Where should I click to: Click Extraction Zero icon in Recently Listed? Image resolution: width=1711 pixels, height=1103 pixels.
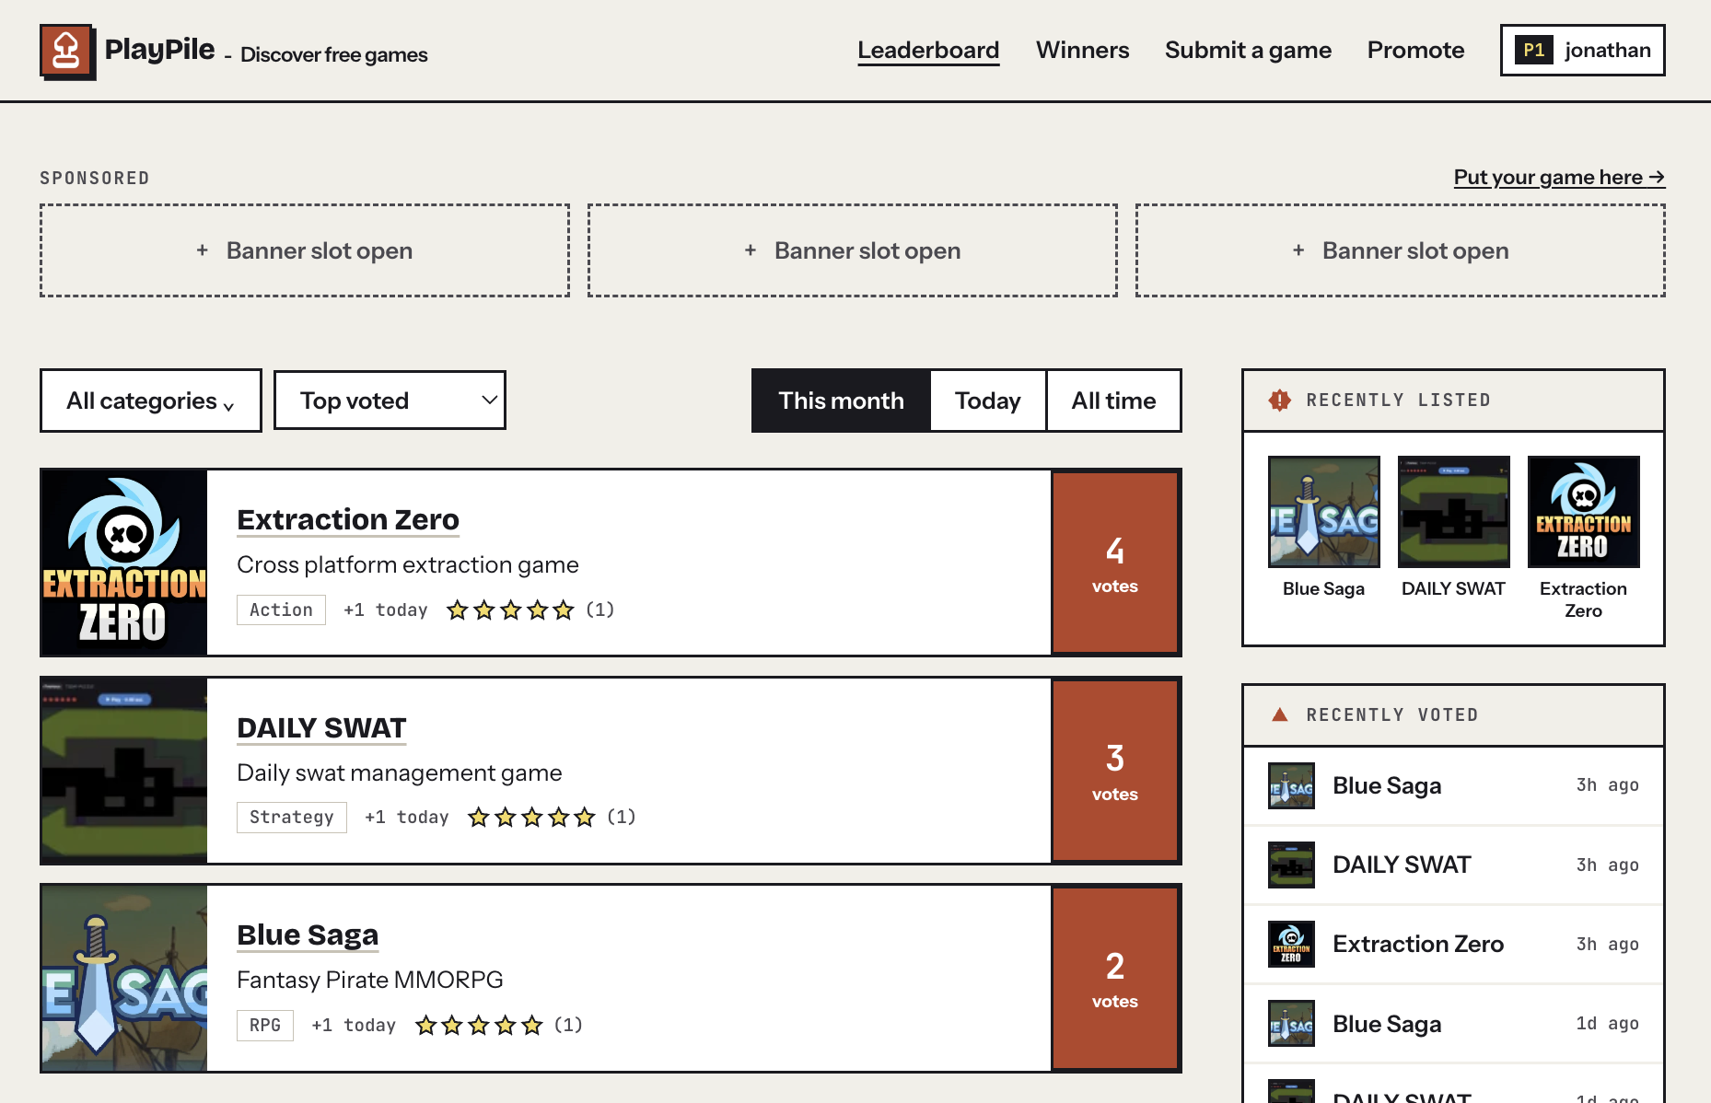point(1583,512)
